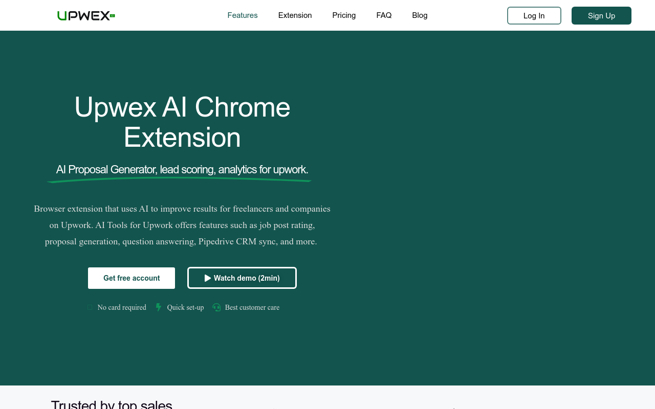Click the Log In button
The width and height of the screenshot is (655, 409).
click(534, 15)
